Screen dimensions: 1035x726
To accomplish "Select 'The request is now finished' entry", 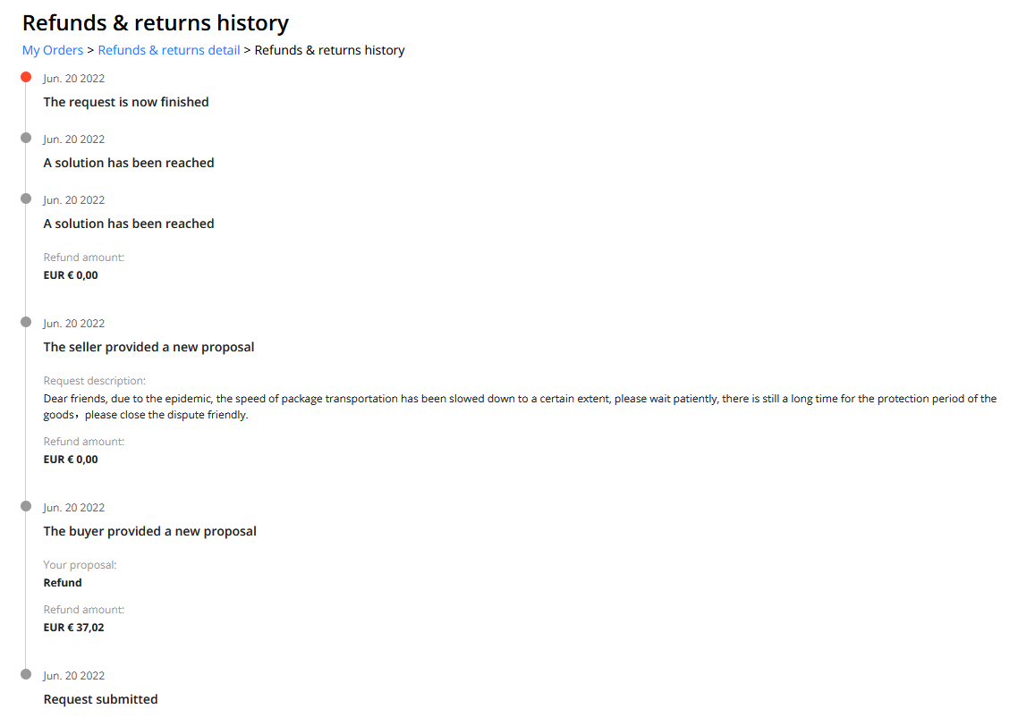I will pos(126,102).
